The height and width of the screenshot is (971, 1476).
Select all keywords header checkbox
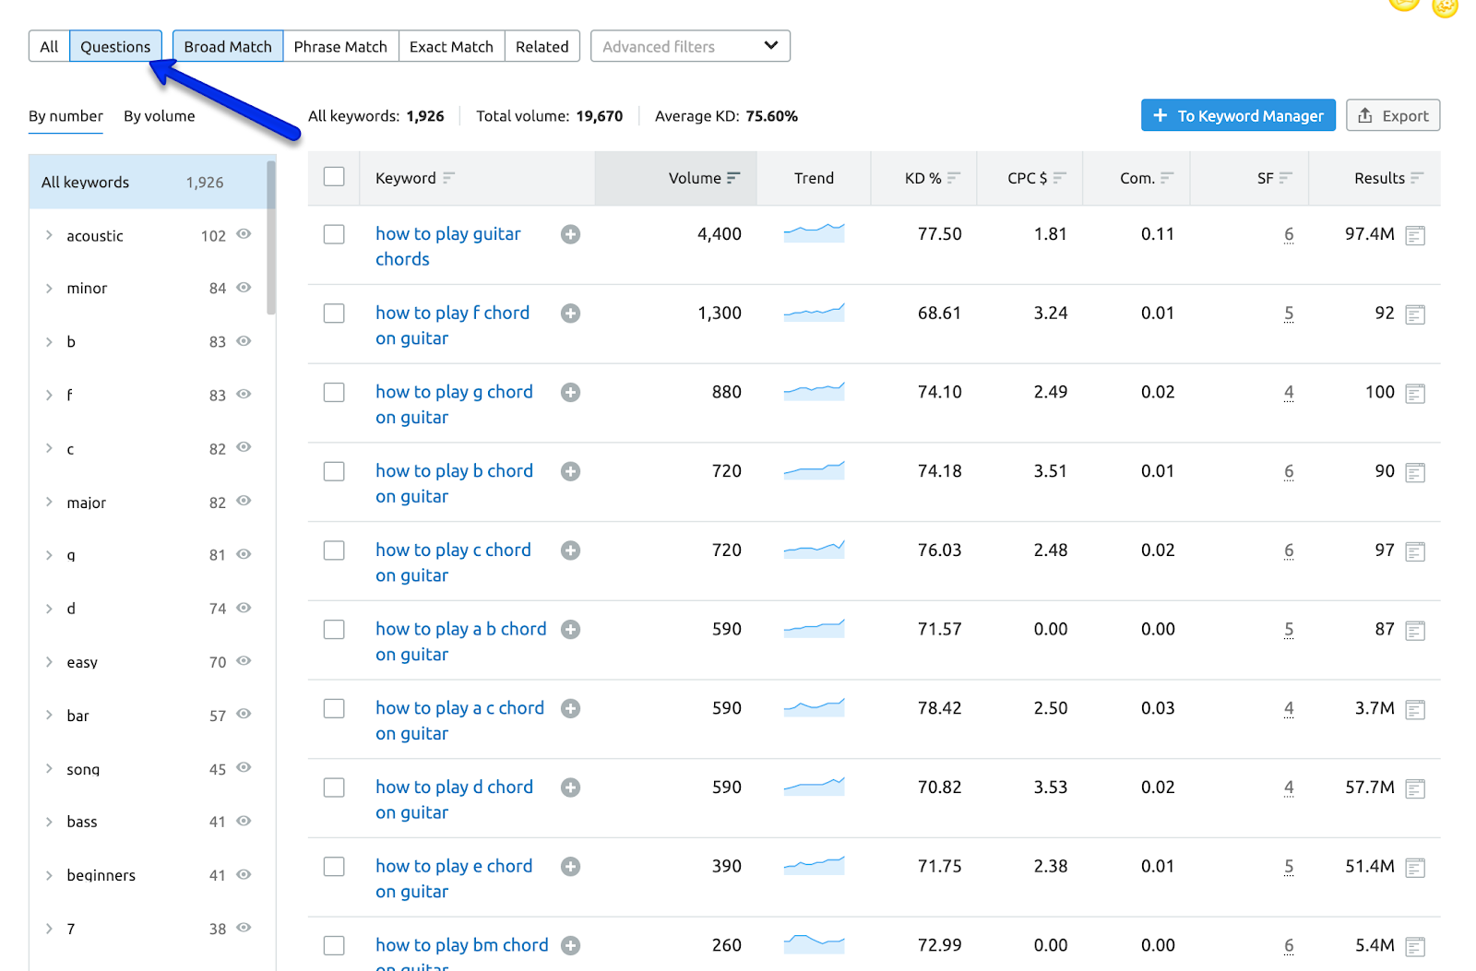[334, 176]
